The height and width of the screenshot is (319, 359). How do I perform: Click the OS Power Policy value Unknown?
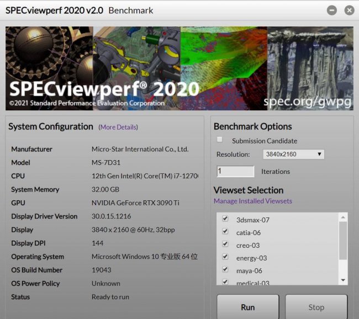coord(106,284)
